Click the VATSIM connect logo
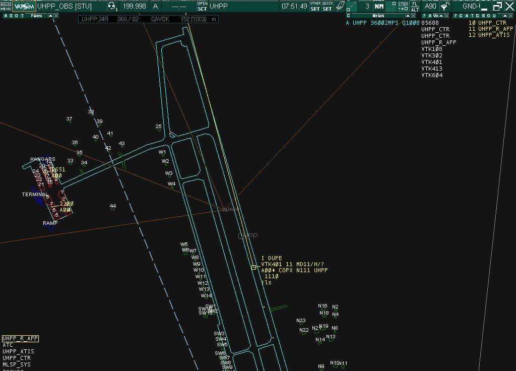 [24, 6]
